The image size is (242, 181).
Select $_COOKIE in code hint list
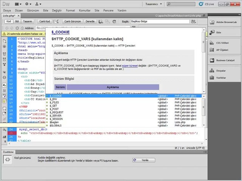pyautogui.click(x=124, y=96)
